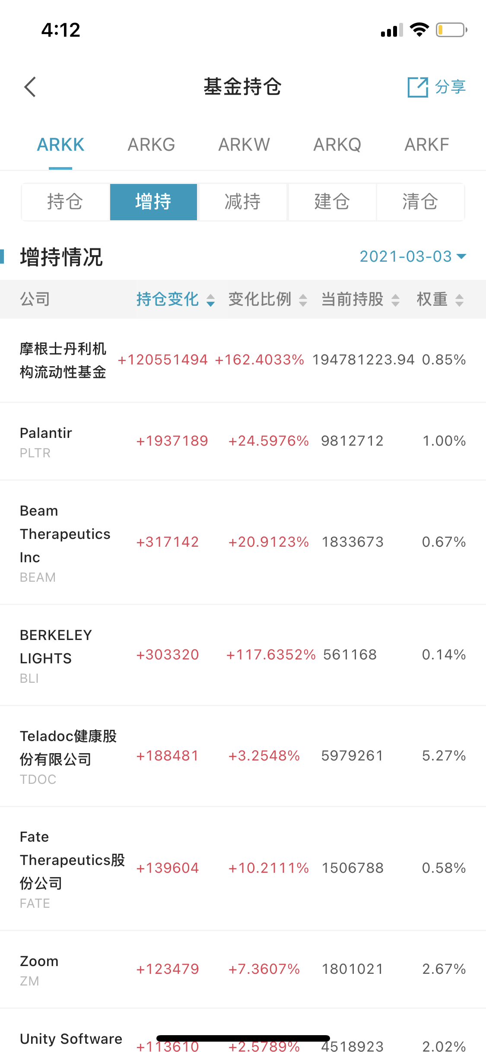Sort by 持仓变化 arrows icon

(210, 300)
